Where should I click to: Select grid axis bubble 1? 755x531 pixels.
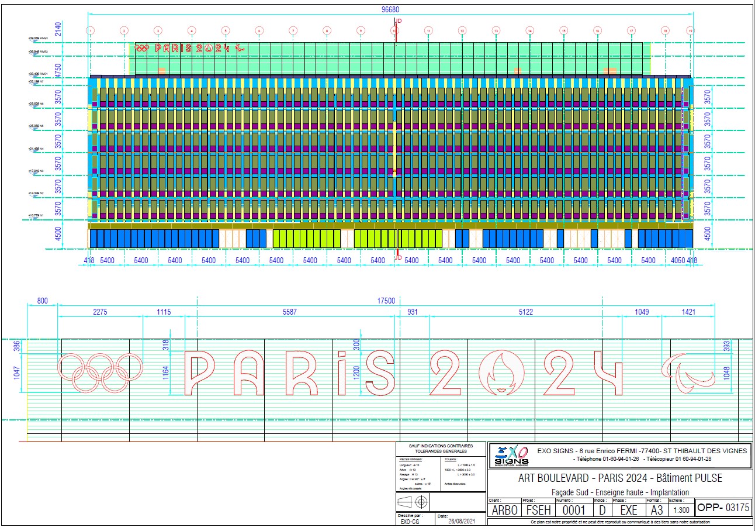pos(91,30)
